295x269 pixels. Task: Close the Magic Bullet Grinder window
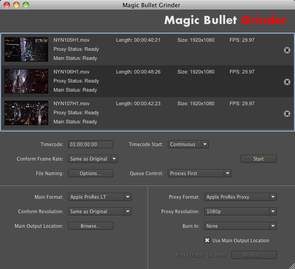click(x=7, y=5)
